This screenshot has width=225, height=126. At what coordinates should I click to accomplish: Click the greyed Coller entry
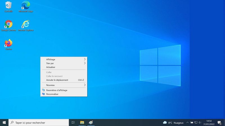(64, 72)
